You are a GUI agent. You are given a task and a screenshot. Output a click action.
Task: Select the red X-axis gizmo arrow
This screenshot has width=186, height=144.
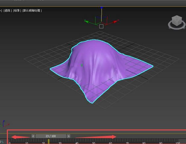115,21
